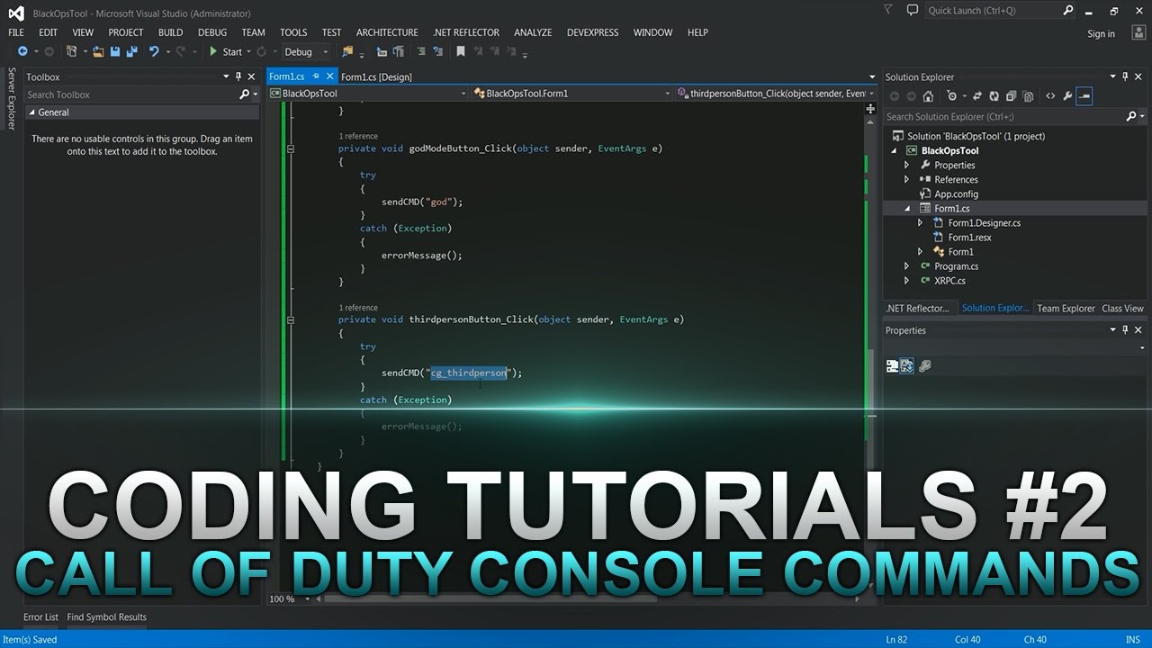Click the Open File toolbar icon
Viewport: 1152px width, 648px height.
point(98,52)
